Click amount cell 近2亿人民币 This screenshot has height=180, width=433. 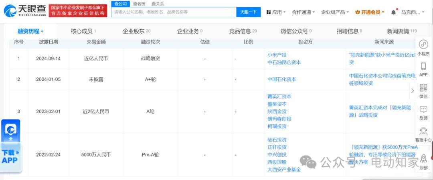pyautogui.click(x=96, y=111)
